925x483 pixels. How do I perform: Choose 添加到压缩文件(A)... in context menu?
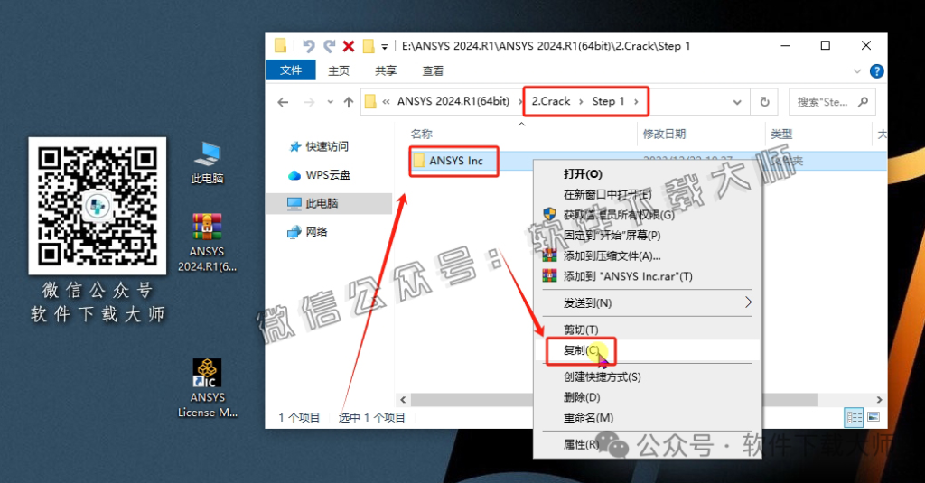coord(647,255)
